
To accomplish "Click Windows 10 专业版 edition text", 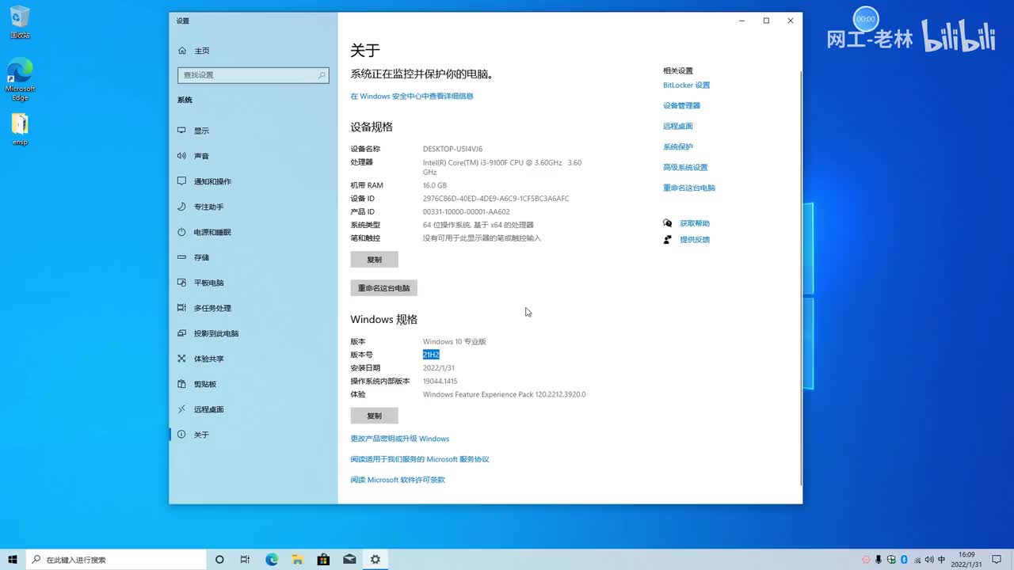I will point(455,342).
